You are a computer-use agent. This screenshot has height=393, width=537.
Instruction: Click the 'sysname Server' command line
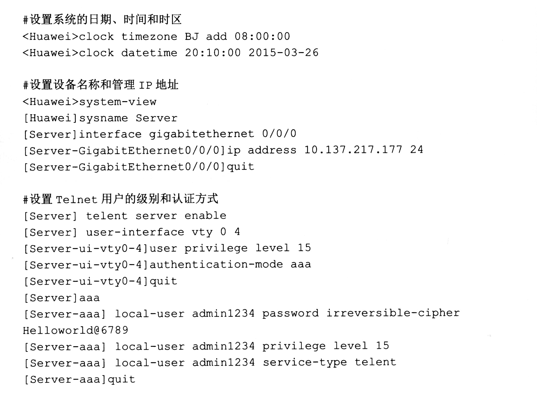point(100,118)
